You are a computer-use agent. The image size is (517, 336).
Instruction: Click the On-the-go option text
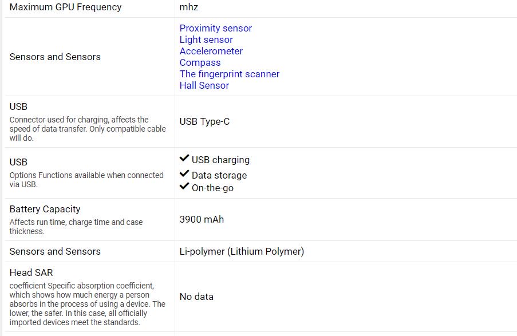(212, 188)
